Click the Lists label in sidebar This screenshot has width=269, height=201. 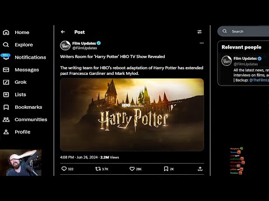pyautogui.click(x=20, y=94)
